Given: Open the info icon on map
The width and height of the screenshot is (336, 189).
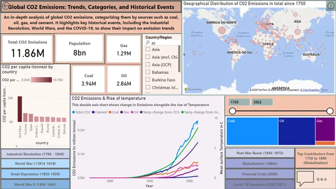Looking at the screenshot, I should [331, 5].
